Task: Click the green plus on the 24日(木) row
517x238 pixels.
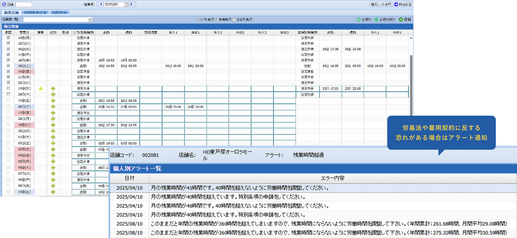Action: click(x=53, y=94)
